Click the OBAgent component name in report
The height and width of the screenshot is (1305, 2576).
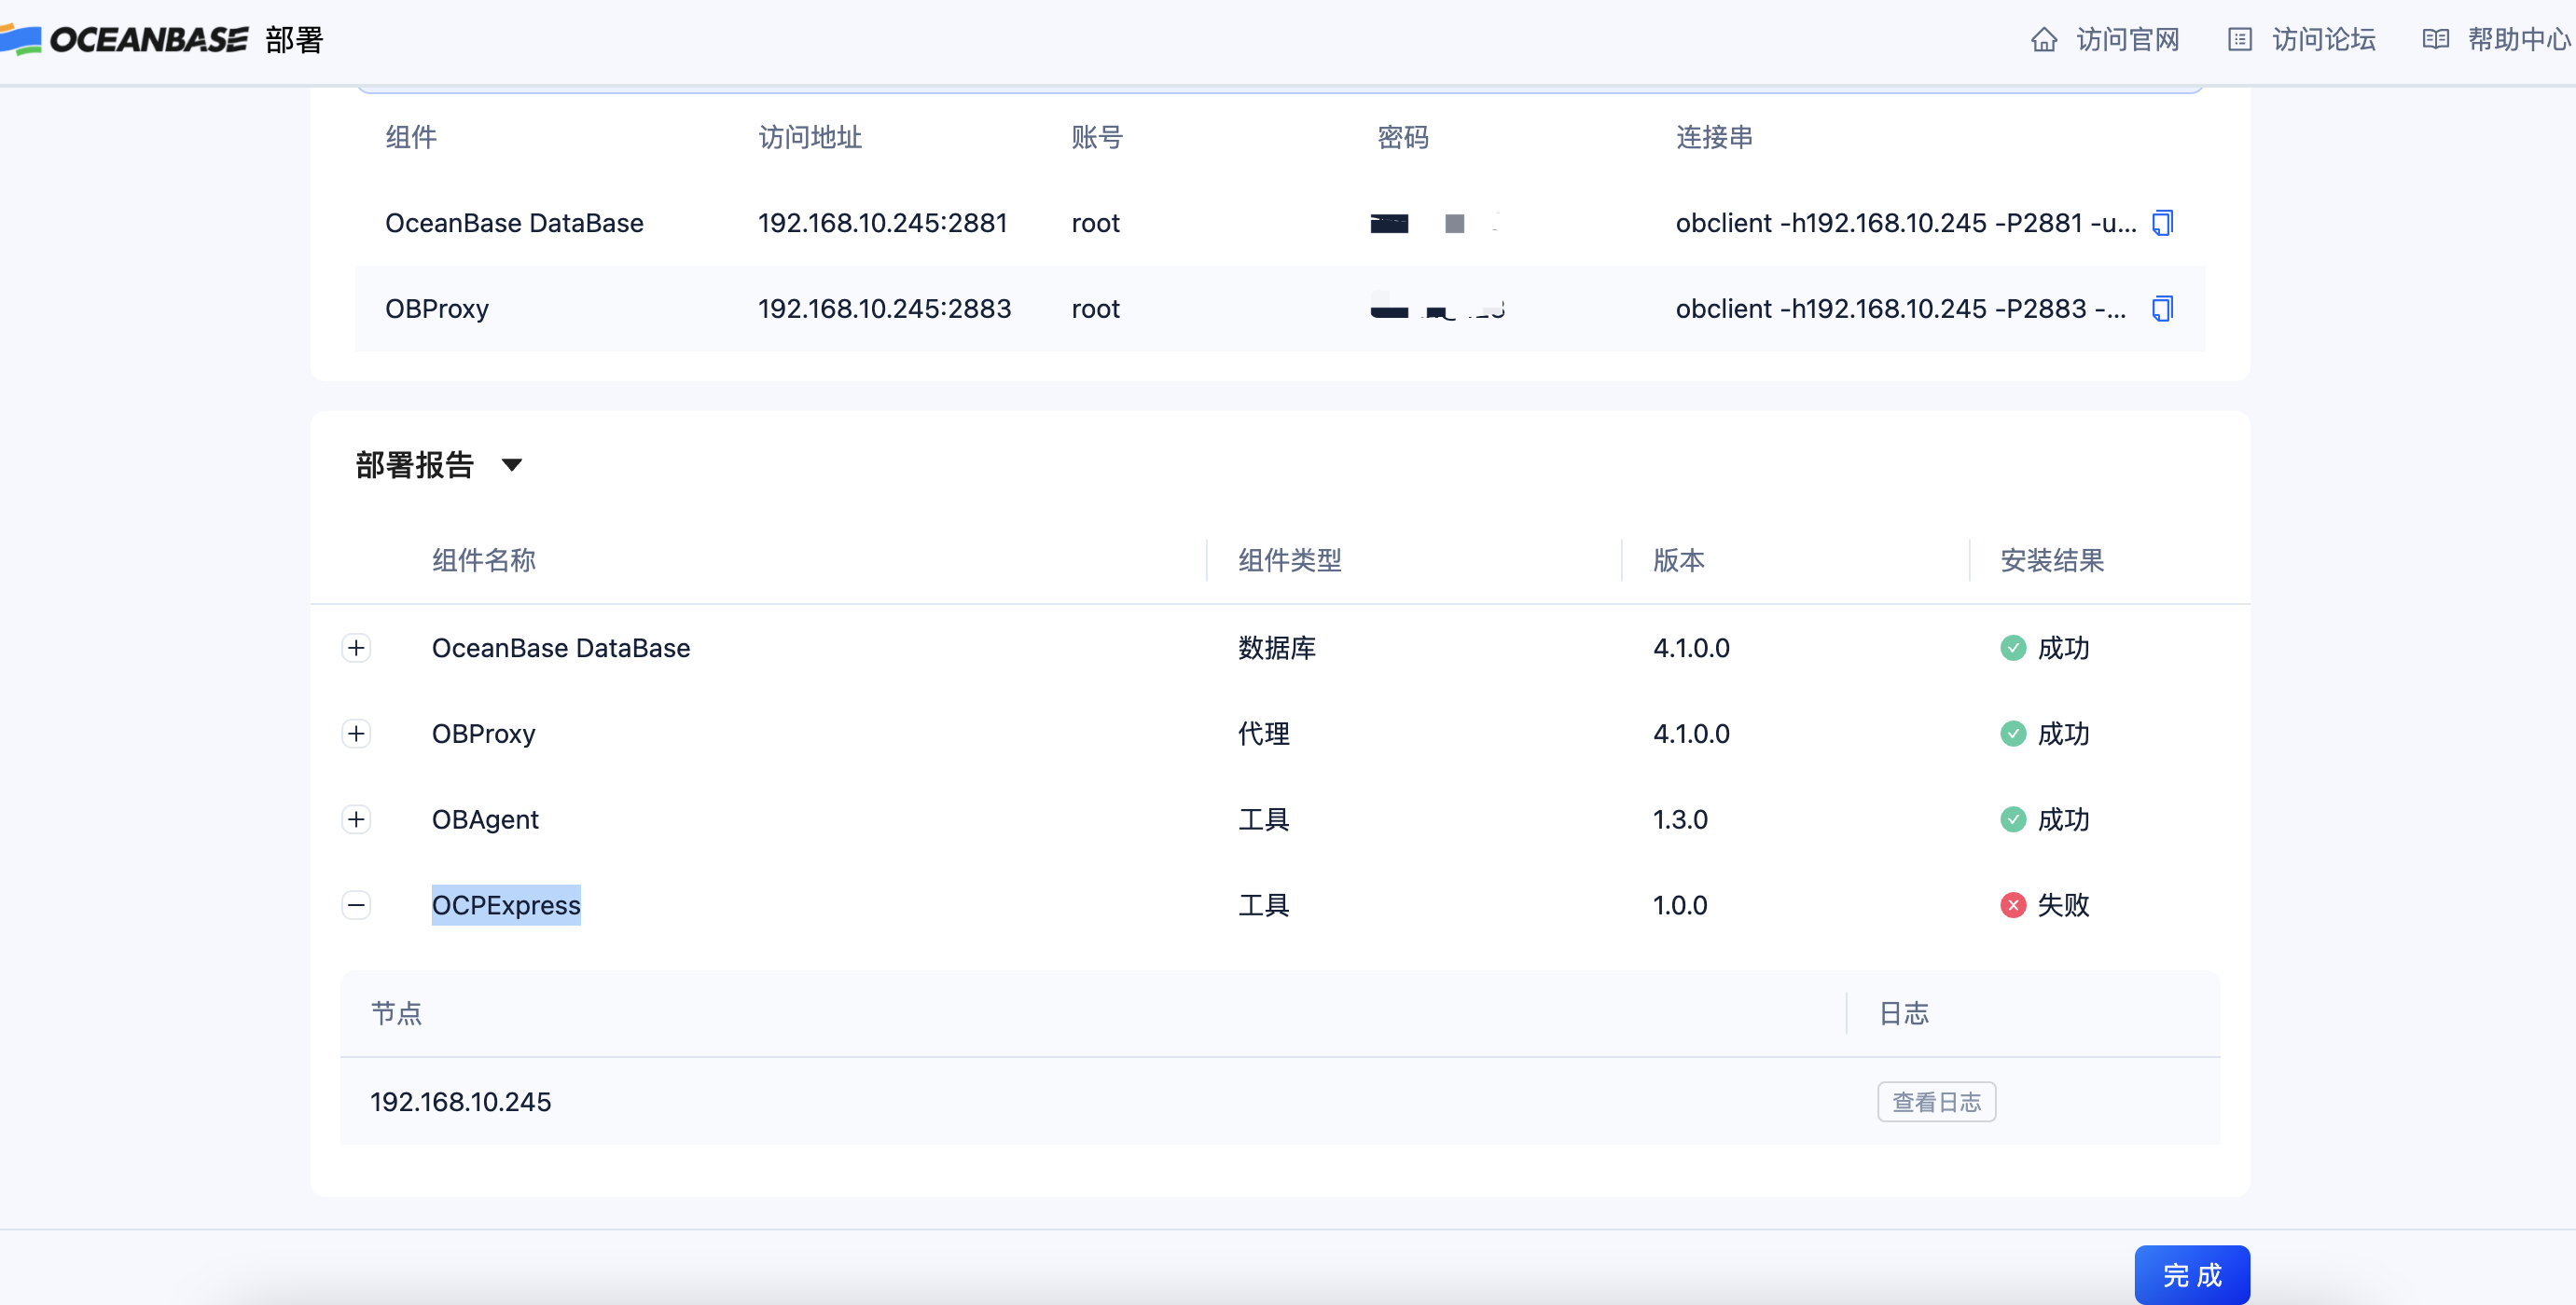485,820
